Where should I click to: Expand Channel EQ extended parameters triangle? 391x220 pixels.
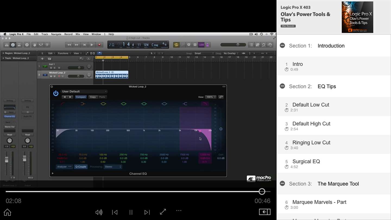tap(53, 173)
